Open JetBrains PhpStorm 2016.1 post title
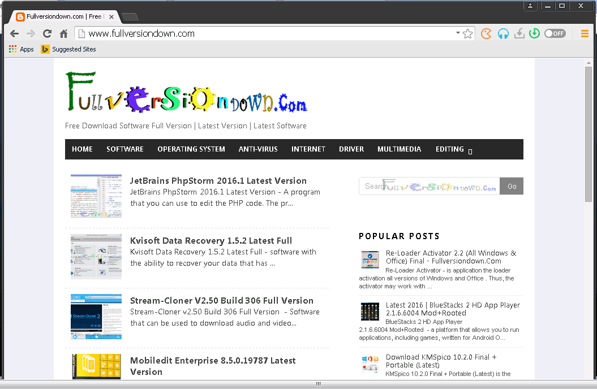 [218, 180]
